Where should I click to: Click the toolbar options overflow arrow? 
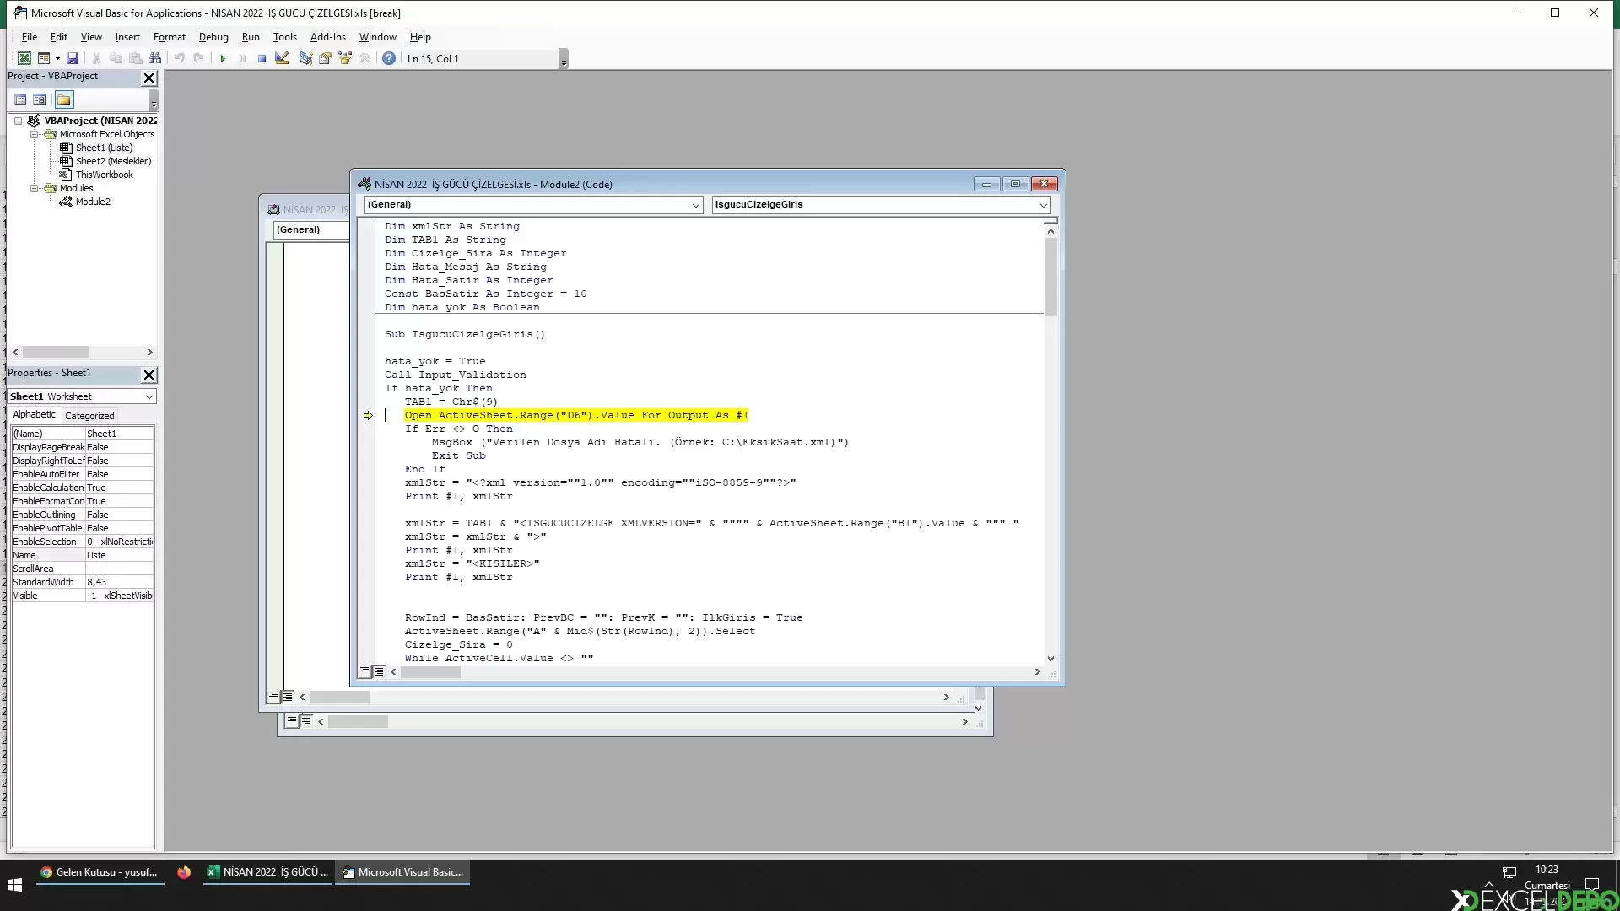tap(564, 59)
